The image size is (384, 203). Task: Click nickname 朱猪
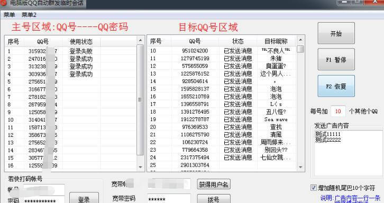click(x=276, y=58)
